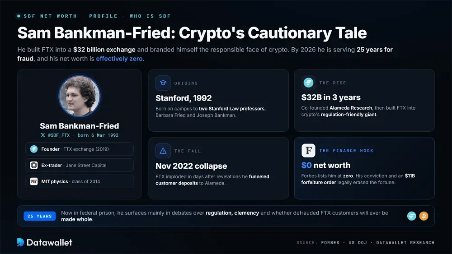Image resolution: width=452 pixels, height=254 pixels.
Task: Click the blue $0 net worth heading
Action: click(326, 166)
